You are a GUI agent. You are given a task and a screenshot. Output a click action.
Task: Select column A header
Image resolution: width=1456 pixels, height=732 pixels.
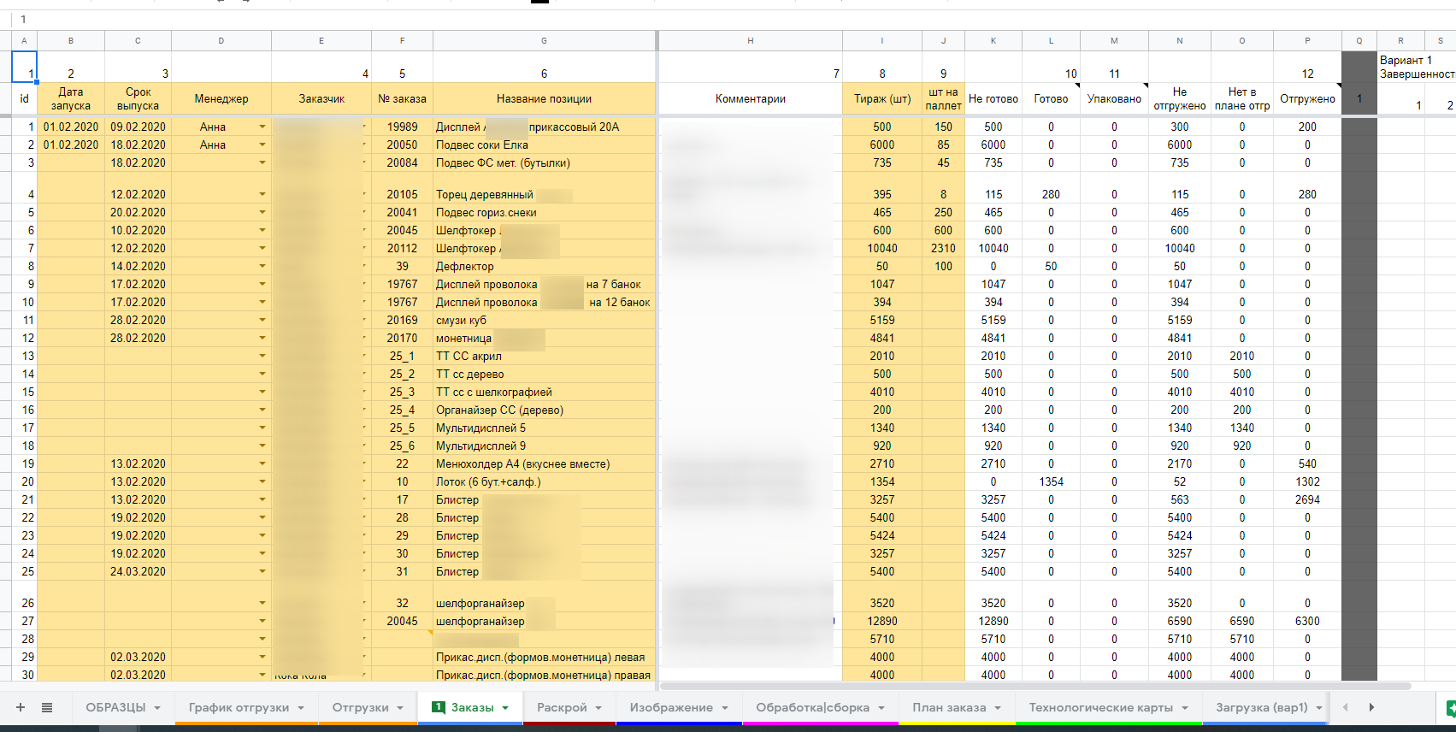[x=24, y=40]
